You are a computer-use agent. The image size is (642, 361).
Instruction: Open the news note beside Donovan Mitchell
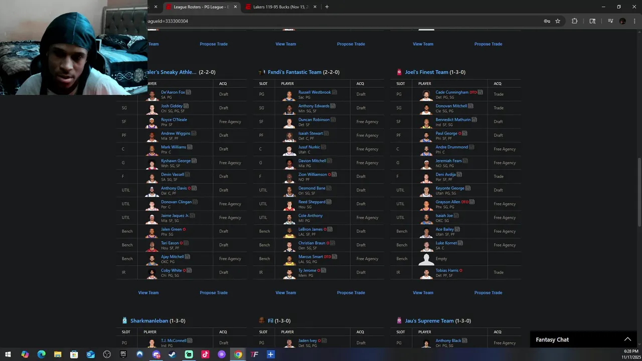(x=470, y=106)
